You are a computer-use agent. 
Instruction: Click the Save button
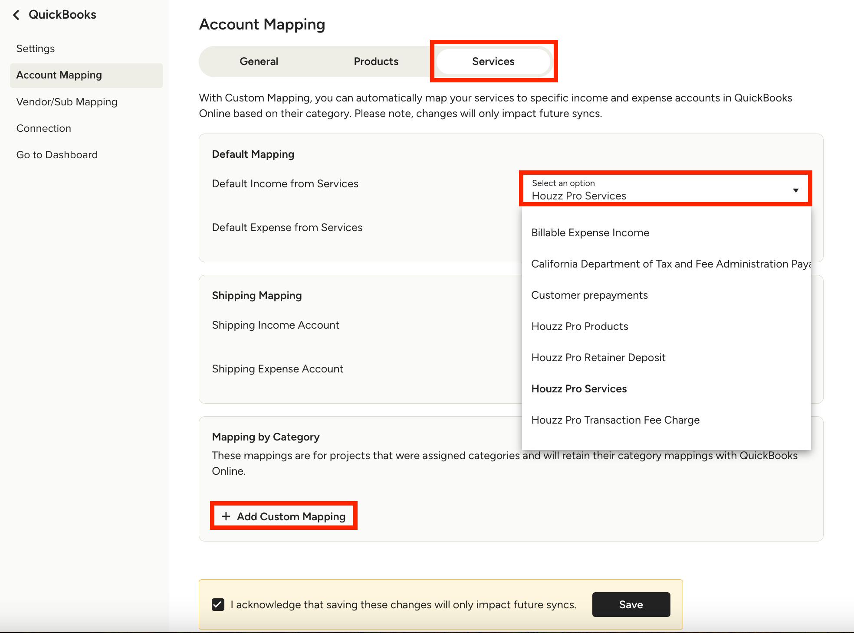coord(631,604)
